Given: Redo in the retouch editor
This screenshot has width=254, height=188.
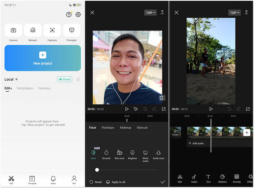Looking at the screenshot, I should coord(155,109).
